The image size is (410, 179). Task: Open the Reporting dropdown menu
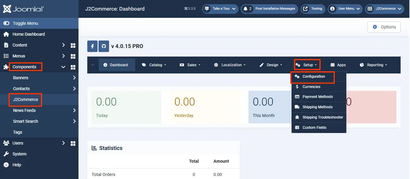point(373,65)
